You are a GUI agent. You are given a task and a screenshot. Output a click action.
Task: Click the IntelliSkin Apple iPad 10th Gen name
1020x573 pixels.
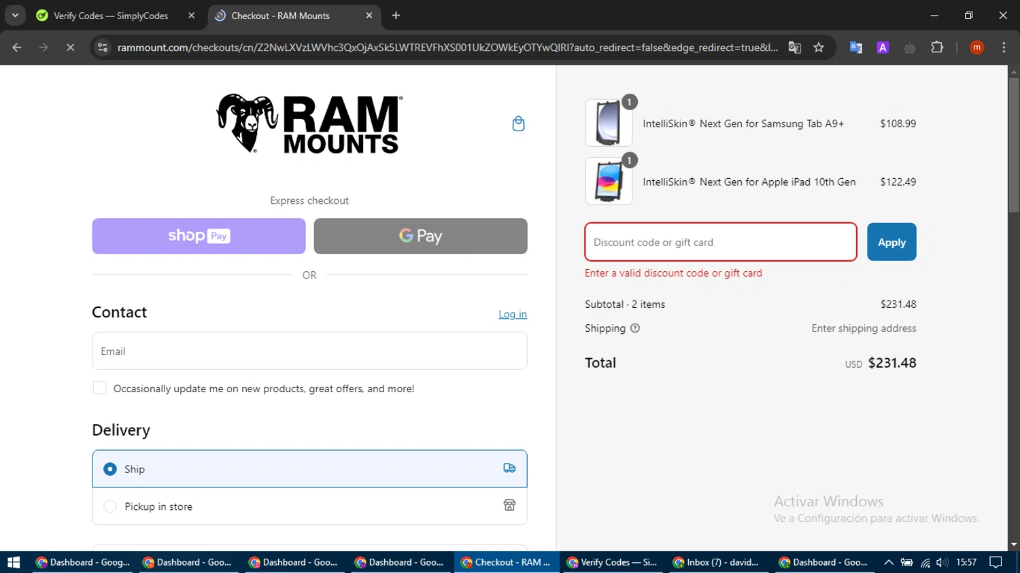coord(749,182)
